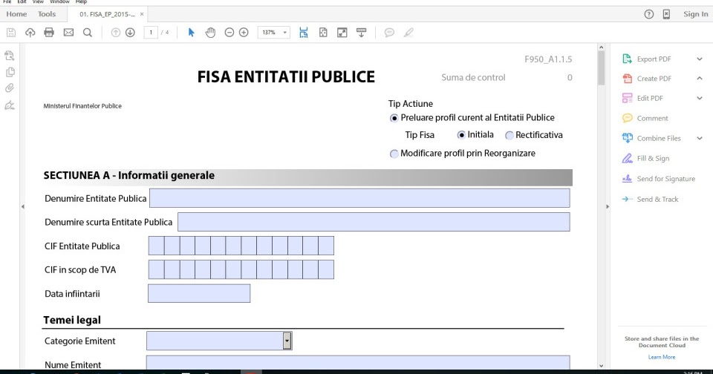Click first cell of CIF Entitate Publica
This screenshot has width=713, height=374.
tap(157, 246)
